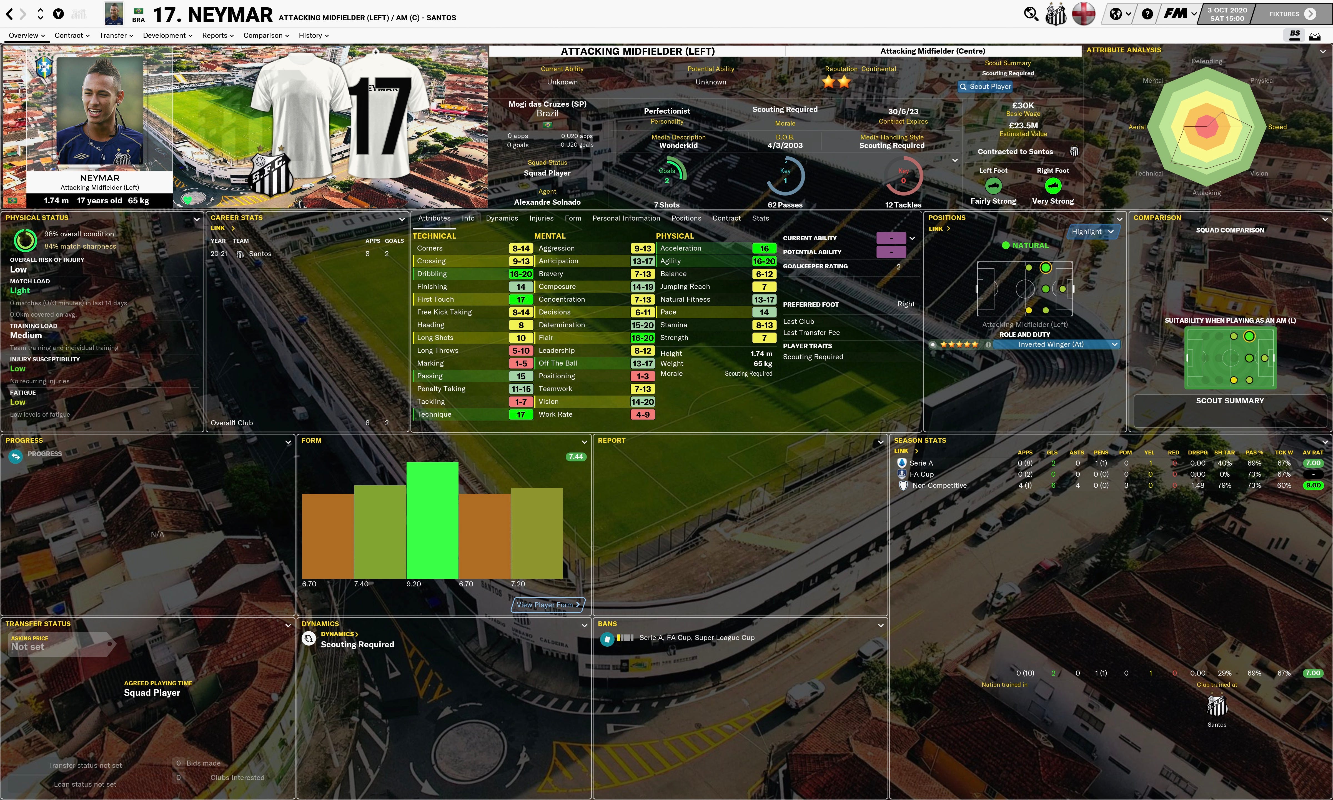Open the help question mark icon
The height and width of the screenshot is (800, 1333).
[1147, 14]
